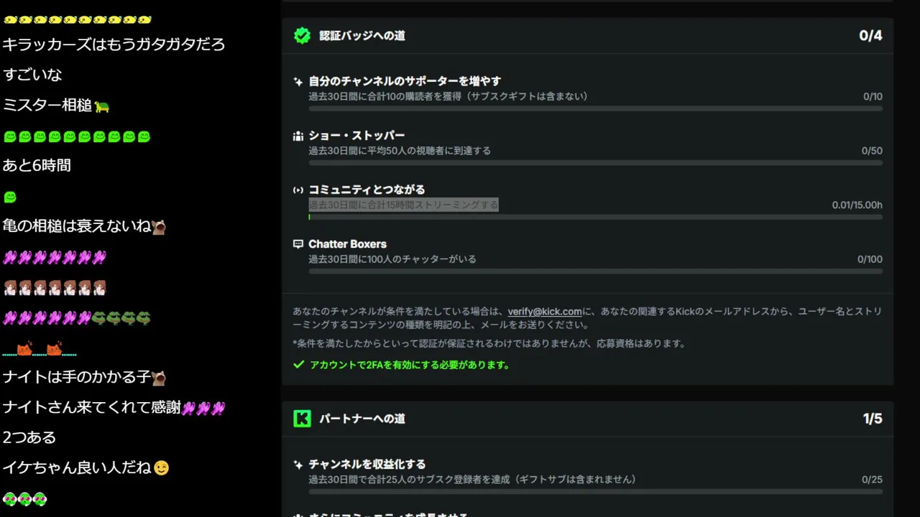Click the single green emote below あと6時間

(x=10, y=197)
